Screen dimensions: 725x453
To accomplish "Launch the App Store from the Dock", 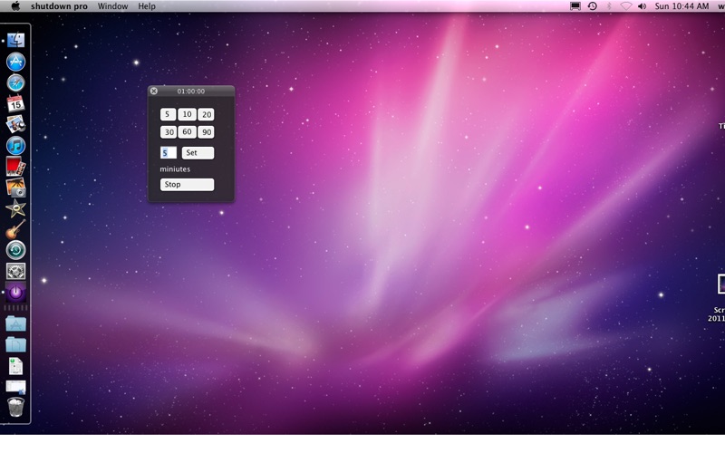I will [x=15, y=62].
